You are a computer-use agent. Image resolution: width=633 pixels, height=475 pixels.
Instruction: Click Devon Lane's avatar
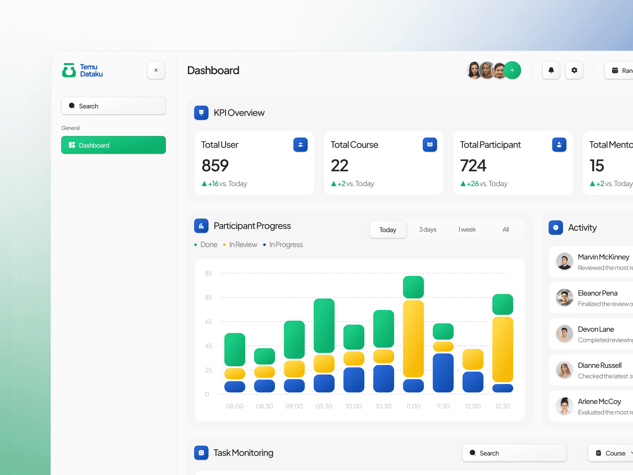pyautogui.click(x=565, y=334)
